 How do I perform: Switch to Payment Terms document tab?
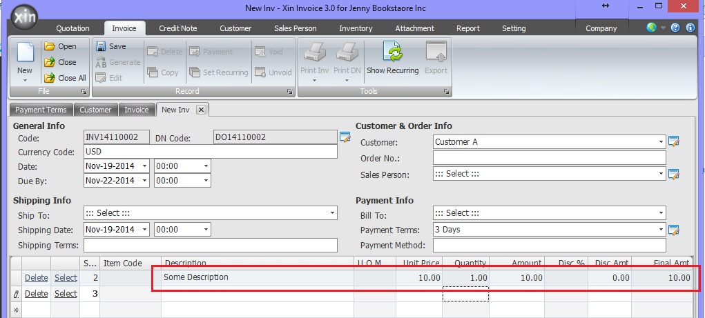[x=41, y=110]
